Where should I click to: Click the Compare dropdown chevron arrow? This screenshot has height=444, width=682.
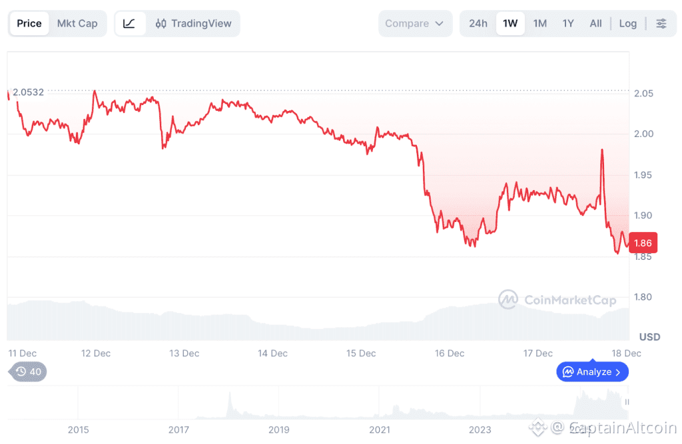click(439, 23)
